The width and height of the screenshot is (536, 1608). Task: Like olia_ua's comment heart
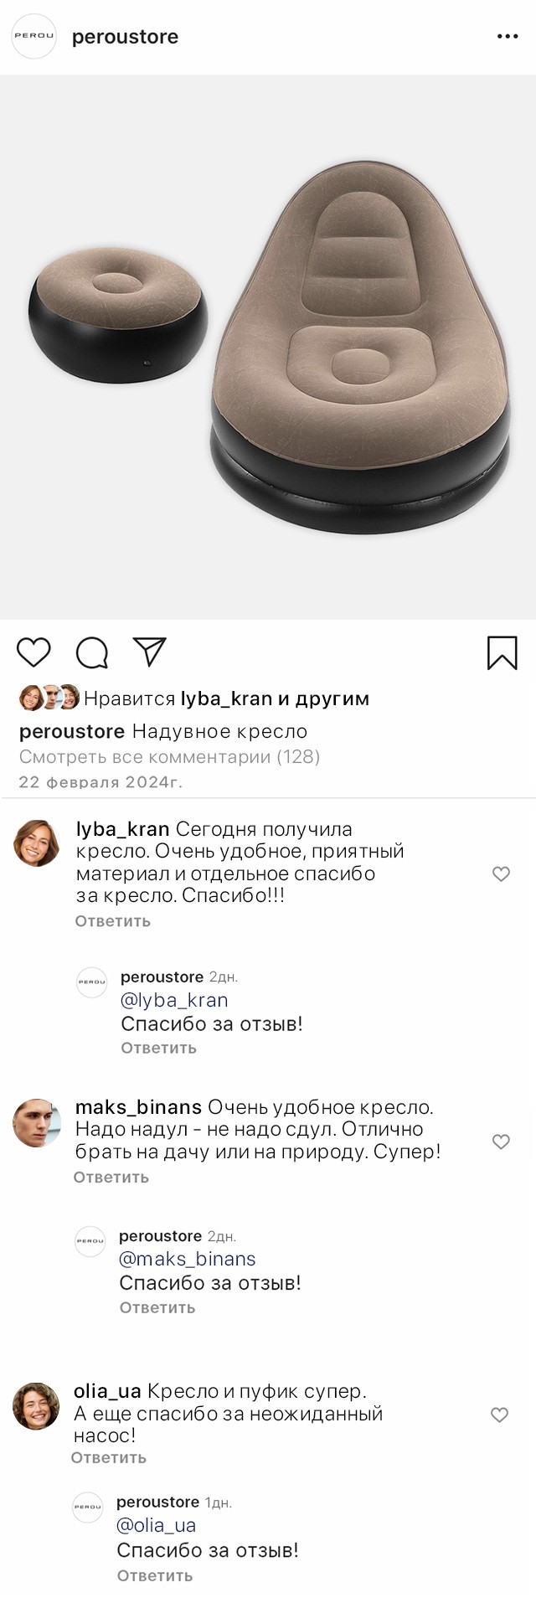pos(500,1415)
